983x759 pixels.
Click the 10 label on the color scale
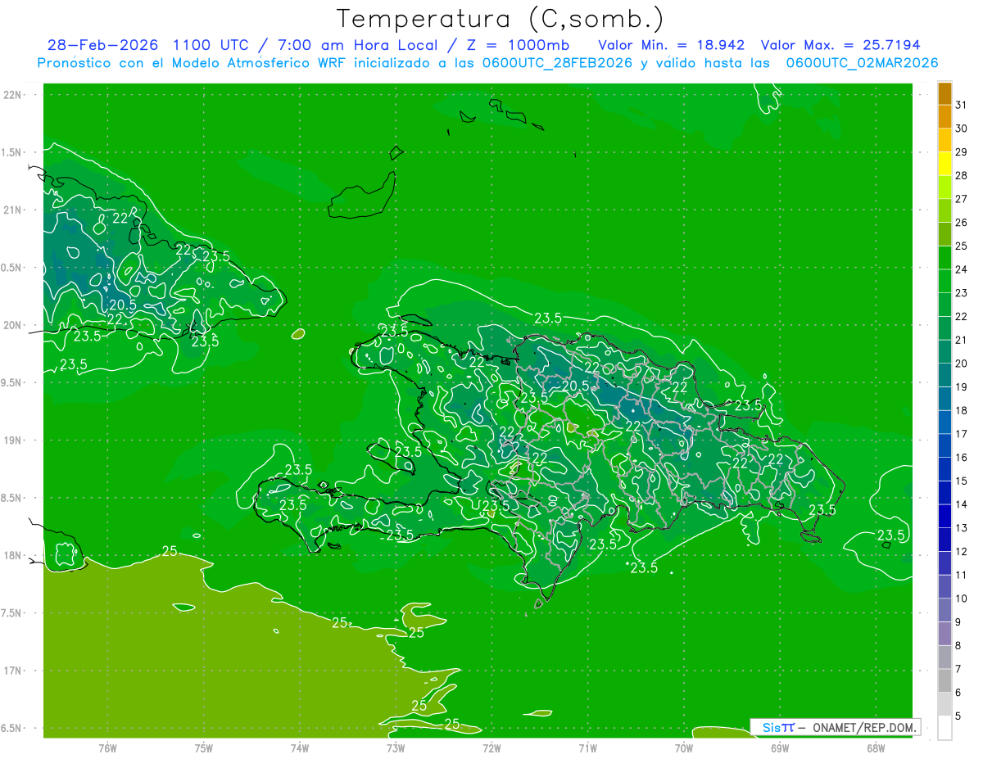point(961,599)
